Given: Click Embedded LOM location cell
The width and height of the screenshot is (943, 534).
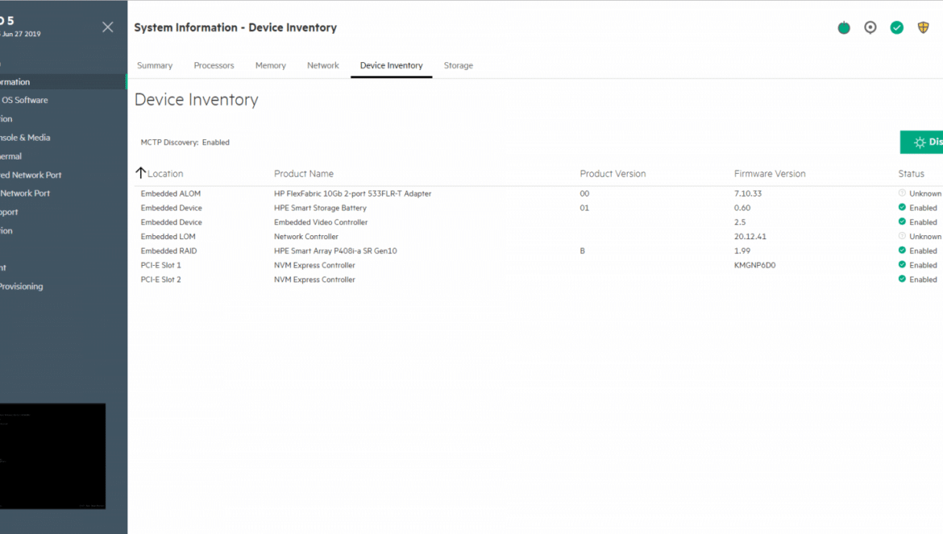Looking at the screenshot, I should pos(168,237).
